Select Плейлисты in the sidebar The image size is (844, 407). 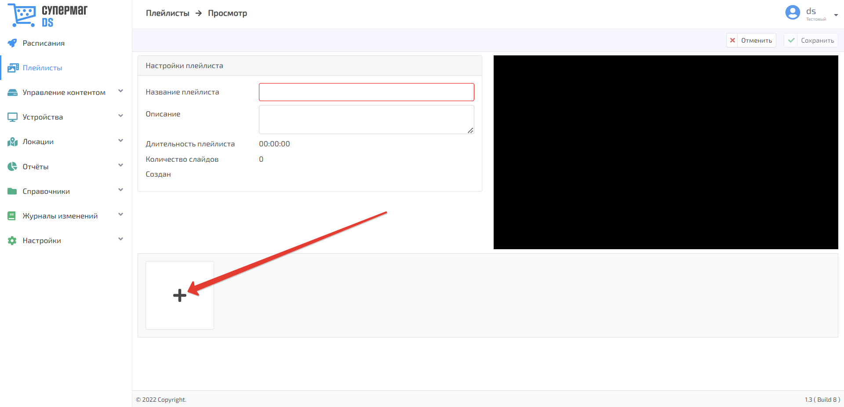tap(42, 68)
